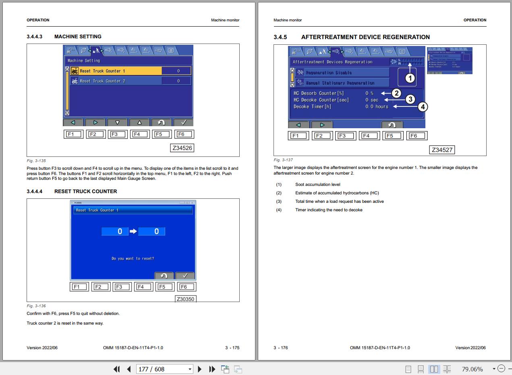Viewport: 512px width, 375px height.
Task: Click the Fig. 3-137 caption
Action: [283, 160]
